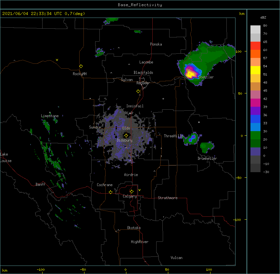Click the Sundre label
The height and width of the screenshot is (274, 280).
tap(95, 127)
